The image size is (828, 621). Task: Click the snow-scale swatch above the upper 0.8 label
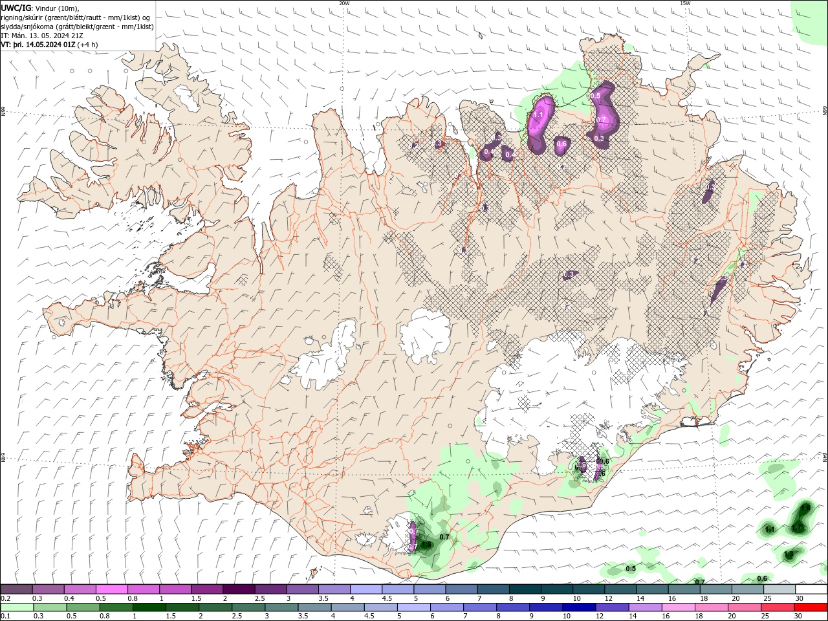tap(144, 589)
